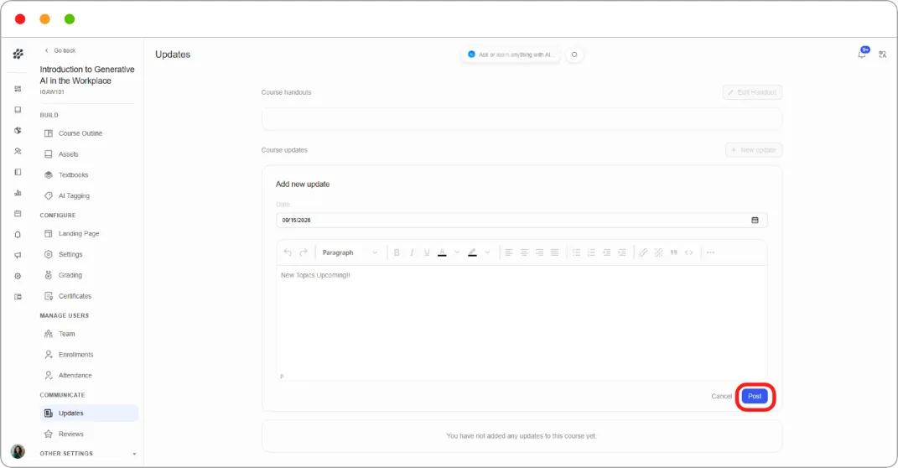Viewport: 898px width, 468px height.
Task: Open the dashboard grid icon in left rail
Action: pyautogui.click(x=18, y=89)
